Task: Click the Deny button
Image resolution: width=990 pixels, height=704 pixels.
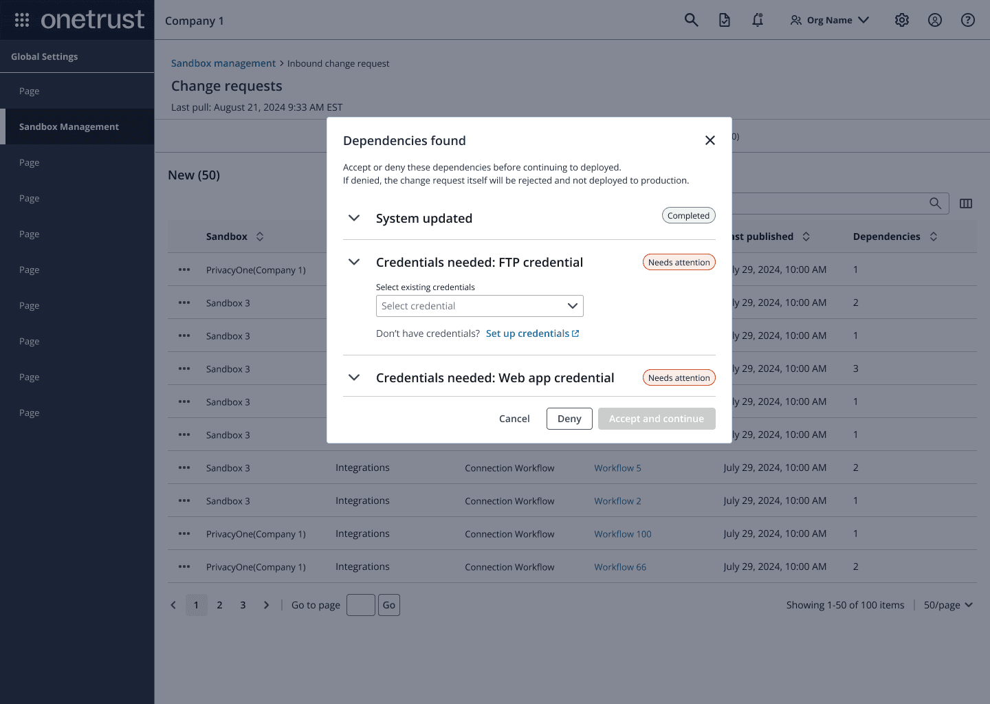Action: (569, 419)
